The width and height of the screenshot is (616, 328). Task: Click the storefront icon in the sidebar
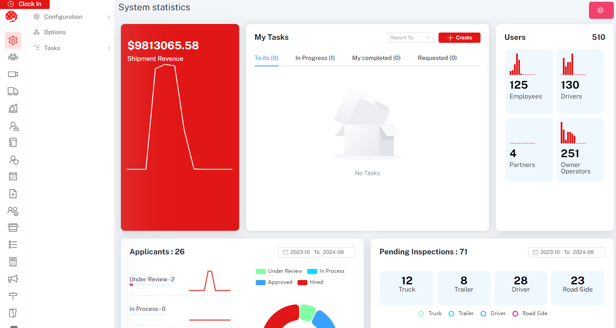click(x=13, y=227)
